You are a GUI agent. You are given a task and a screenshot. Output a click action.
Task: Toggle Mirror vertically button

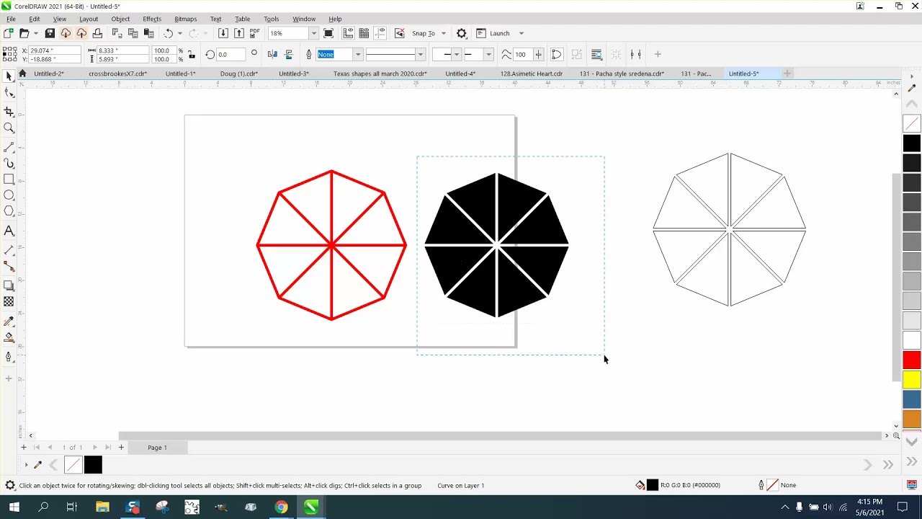(288, 54)
